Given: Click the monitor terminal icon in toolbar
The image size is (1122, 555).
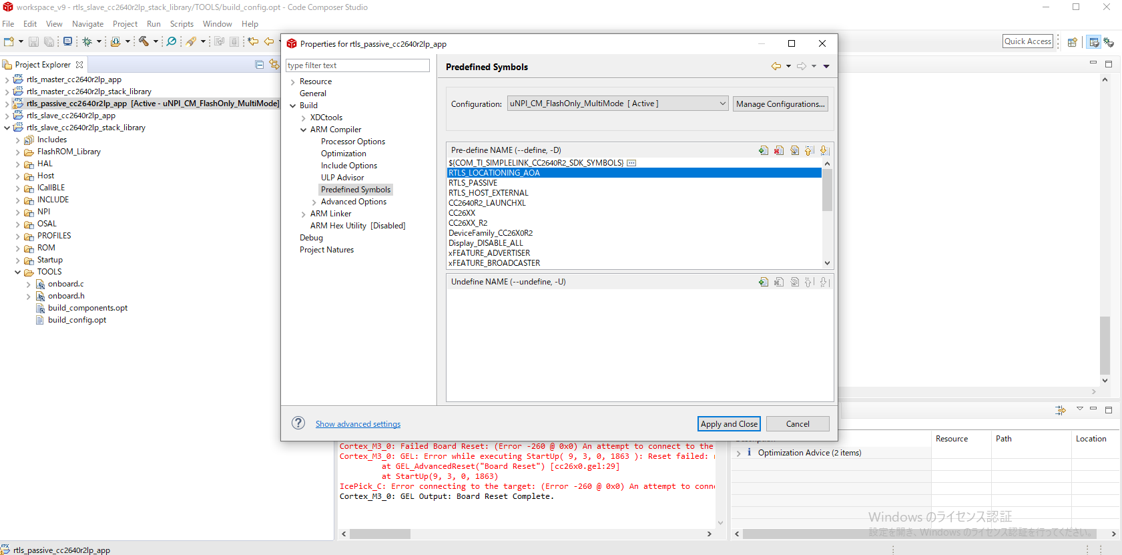Looking at the screenshot, I should [x=67, y=41].
